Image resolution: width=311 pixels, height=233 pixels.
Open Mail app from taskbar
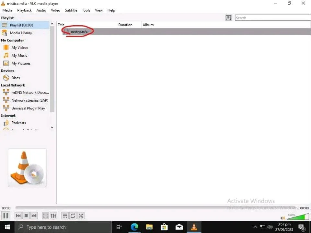pos(179,227)
